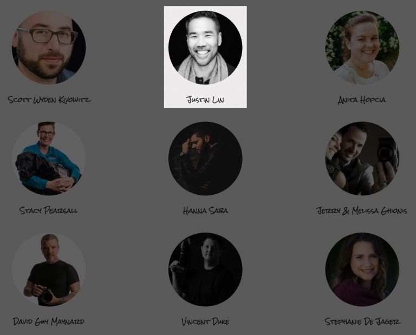Image resolution: width=416 pixels, height=335 pixels.
Task: Open Vincent Duke's dark portrait
Action: point(205,270)
